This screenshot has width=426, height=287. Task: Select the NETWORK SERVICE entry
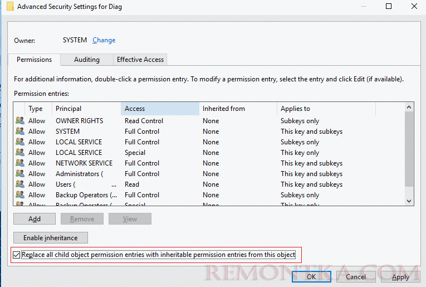[x=84, y=163]
